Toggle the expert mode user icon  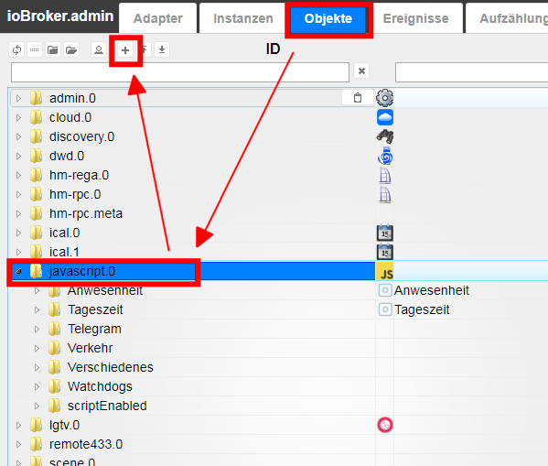coord(99,50)
